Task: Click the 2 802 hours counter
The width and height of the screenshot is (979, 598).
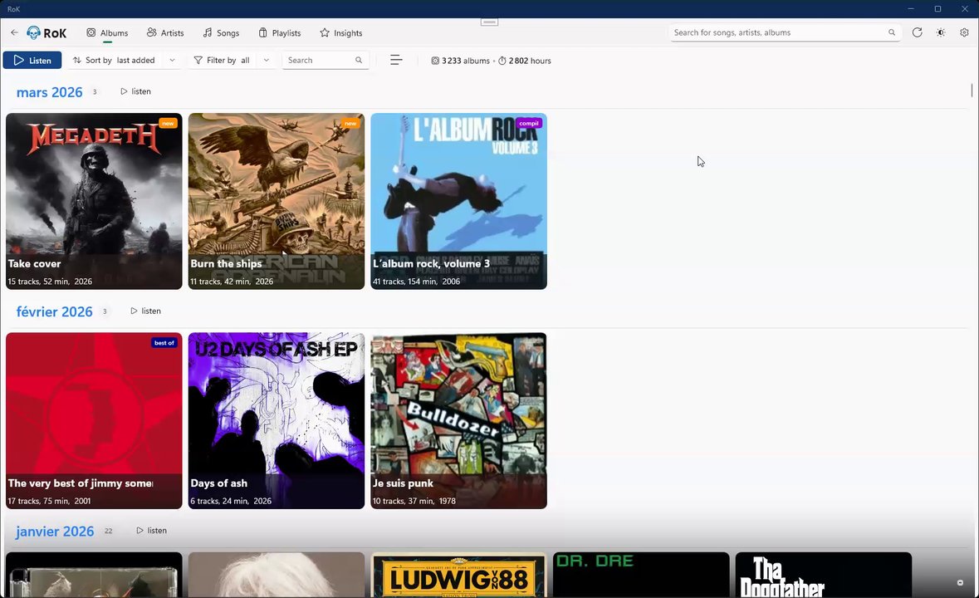Action: tap(525, 61)
